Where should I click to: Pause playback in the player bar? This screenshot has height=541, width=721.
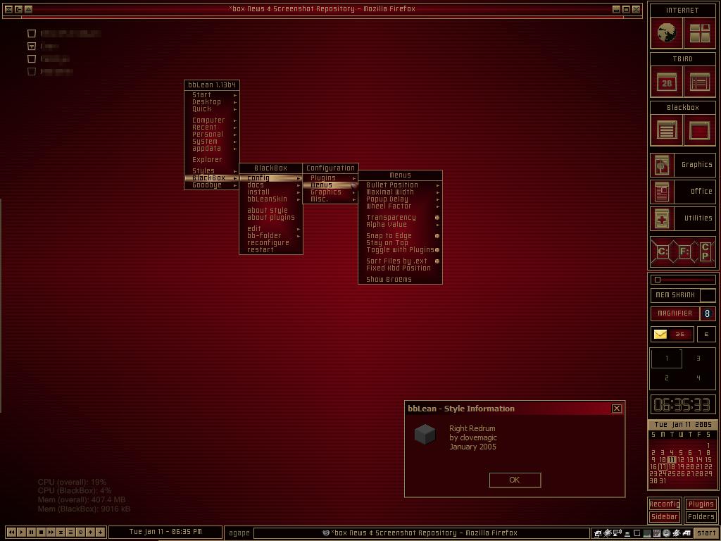[x=31, y=533]
